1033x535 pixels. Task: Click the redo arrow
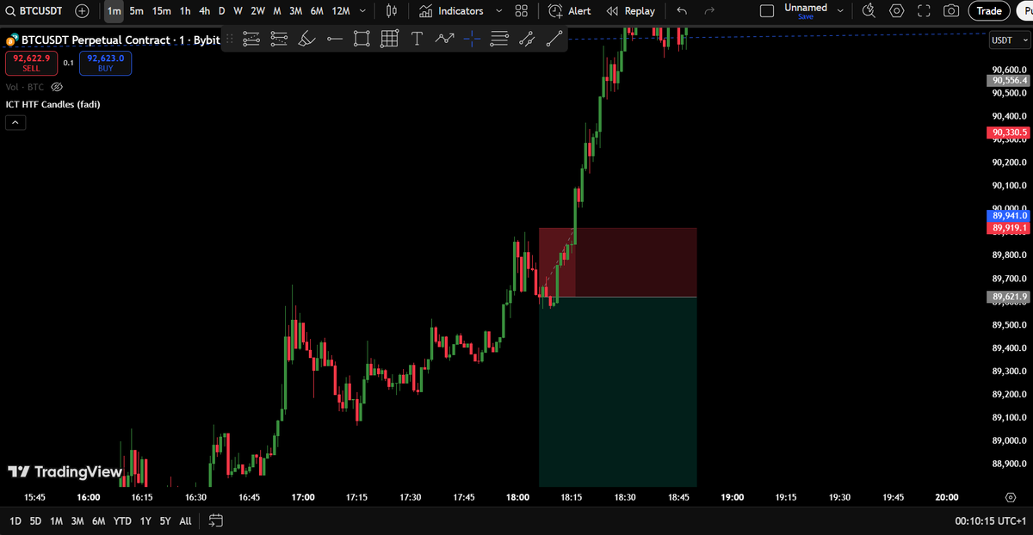(x=709, y=11)
